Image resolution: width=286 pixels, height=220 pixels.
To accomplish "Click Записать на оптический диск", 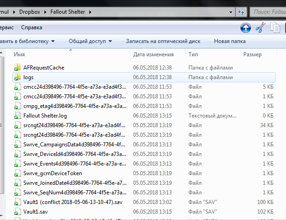I will click(x=163, y=41).
